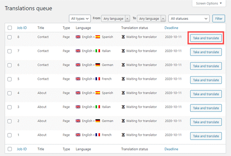Click the Italian flag in job 3 row
The height and width of the screenshot is (156, 231).
98,107
